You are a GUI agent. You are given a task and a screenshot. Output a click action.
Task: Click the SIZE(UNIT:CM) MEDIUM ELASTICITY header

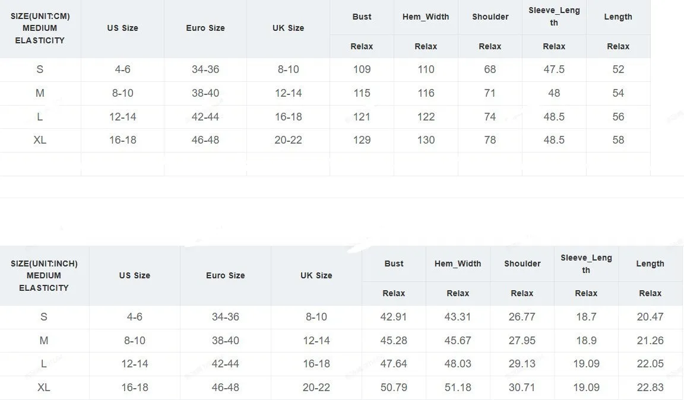click(40, 28)
